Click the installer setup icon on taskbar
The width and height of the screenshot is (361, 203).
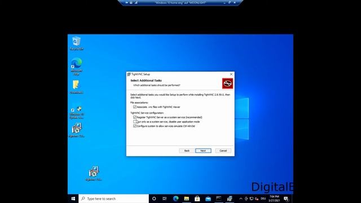click(230, 198)
